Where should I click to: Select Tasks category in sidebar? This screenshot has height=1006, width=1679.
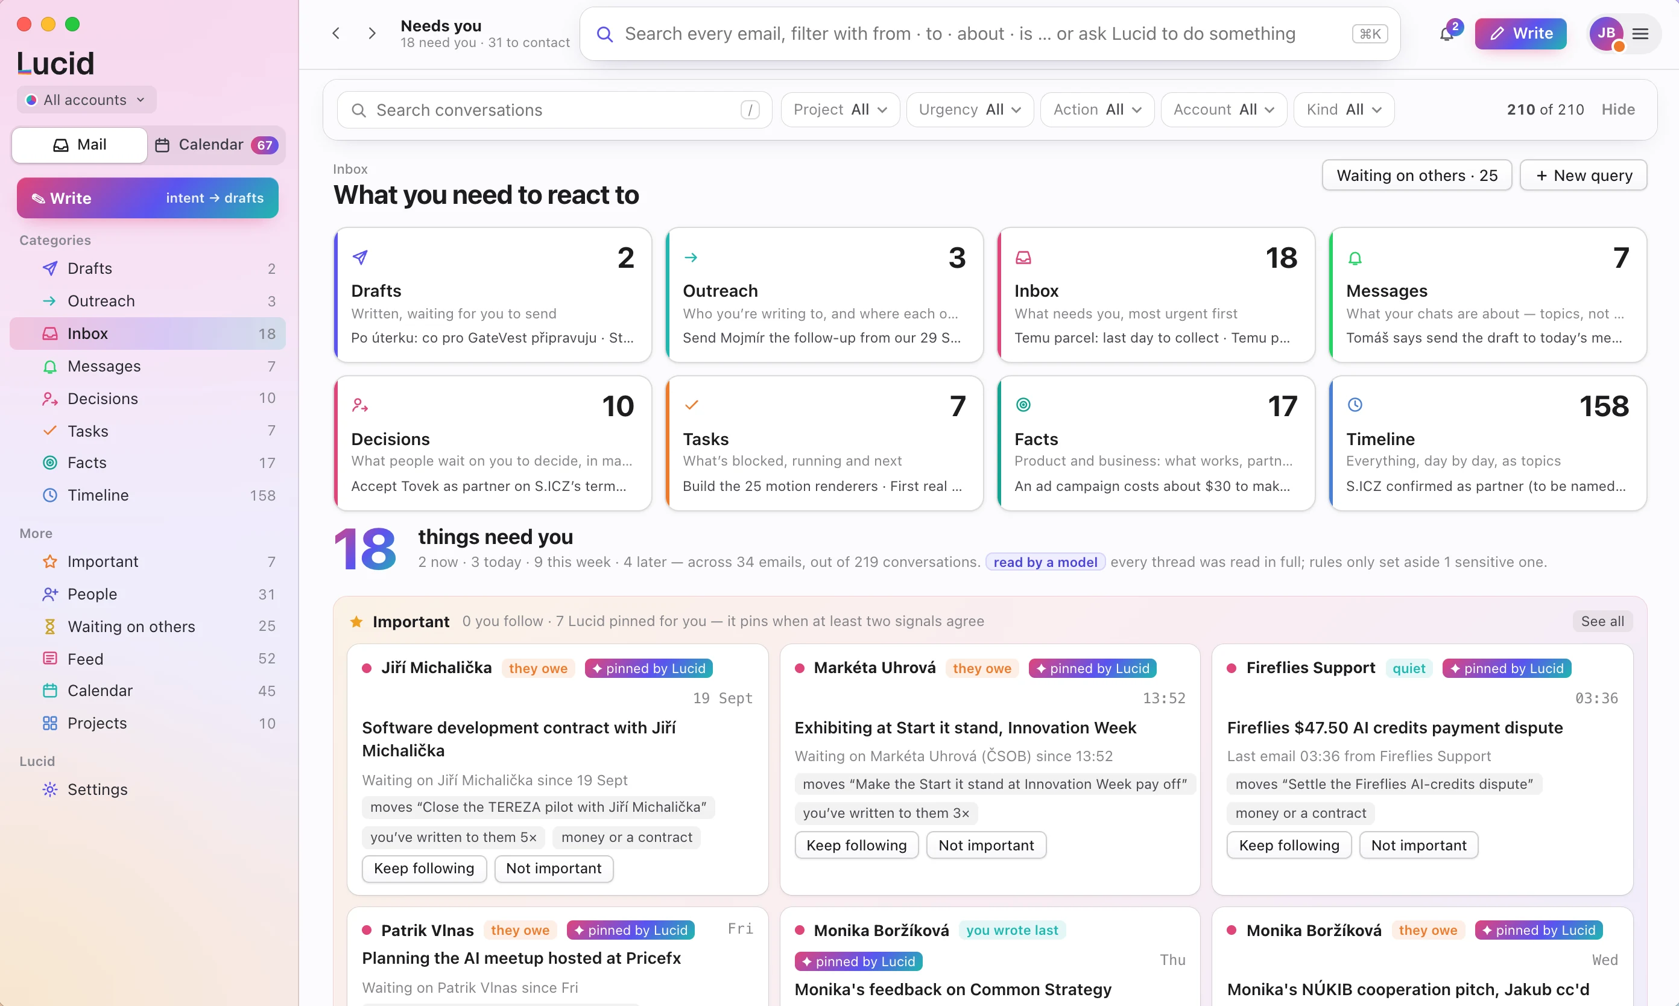tap(148, 431)
